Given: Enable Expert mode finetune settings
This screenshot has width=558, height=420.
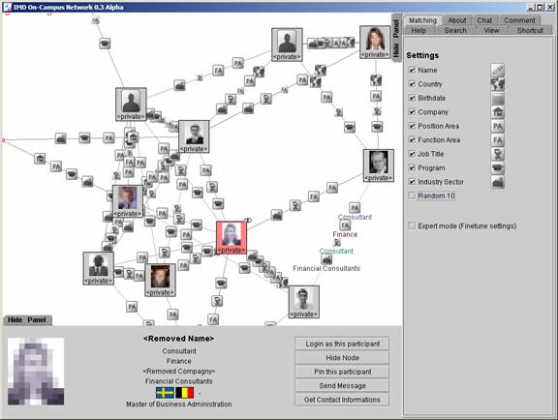Looking at the screenshot, I should 412,225.
